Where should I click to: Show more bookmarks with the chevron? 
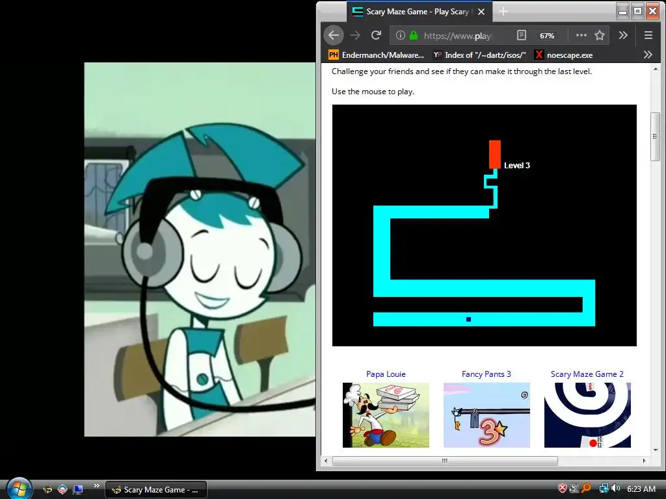pos(648,55)
